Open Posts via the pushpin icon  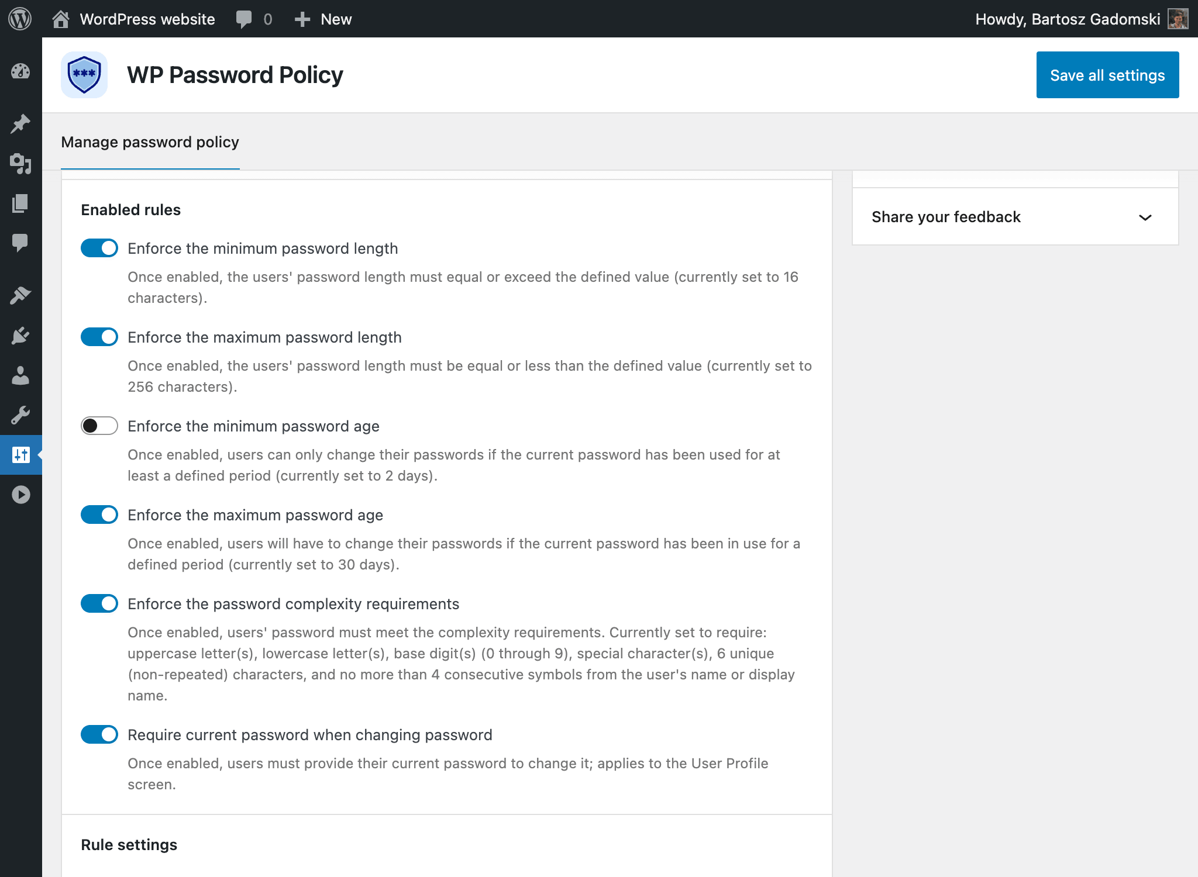click(x=20, y=123)
